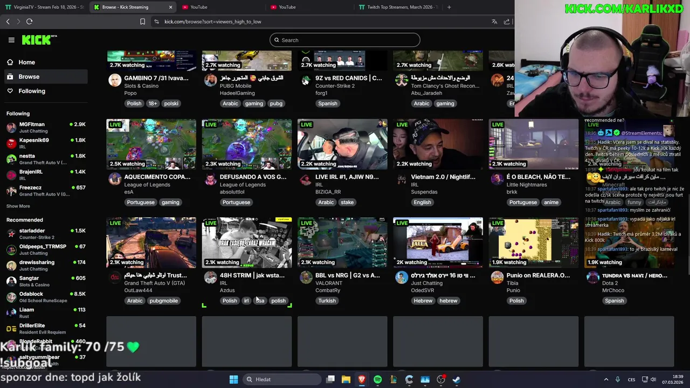Open MGFitman's channel from the Following list

[46, 128]
